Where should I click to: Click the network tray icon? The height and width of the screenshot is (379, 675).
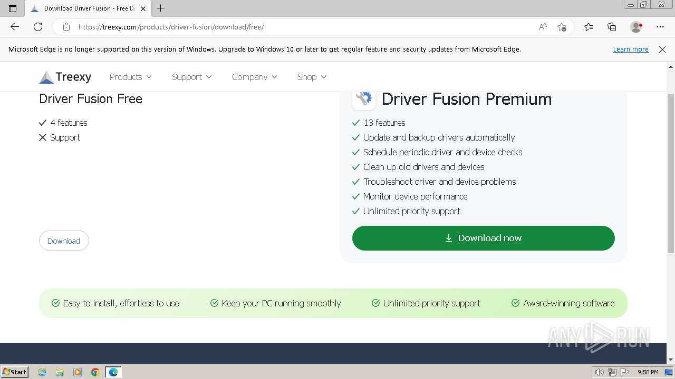click(612, 372)
